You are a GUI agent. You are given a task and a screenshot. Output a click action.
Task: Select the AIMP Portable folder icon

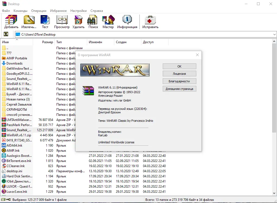4,58
